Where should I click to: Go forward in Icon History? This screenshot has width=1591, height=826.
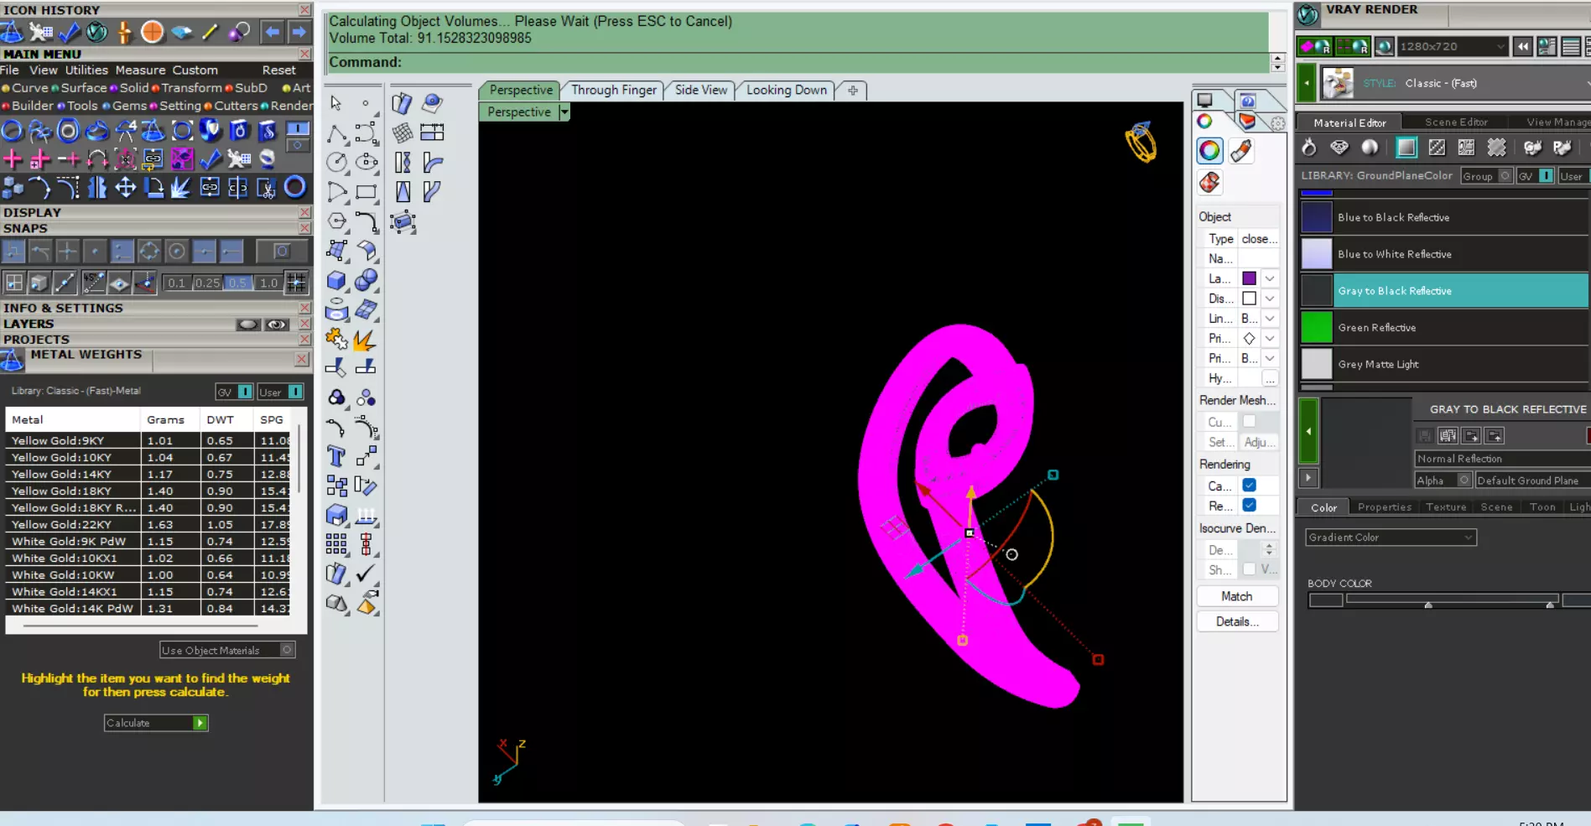click(x=299, y=32)
